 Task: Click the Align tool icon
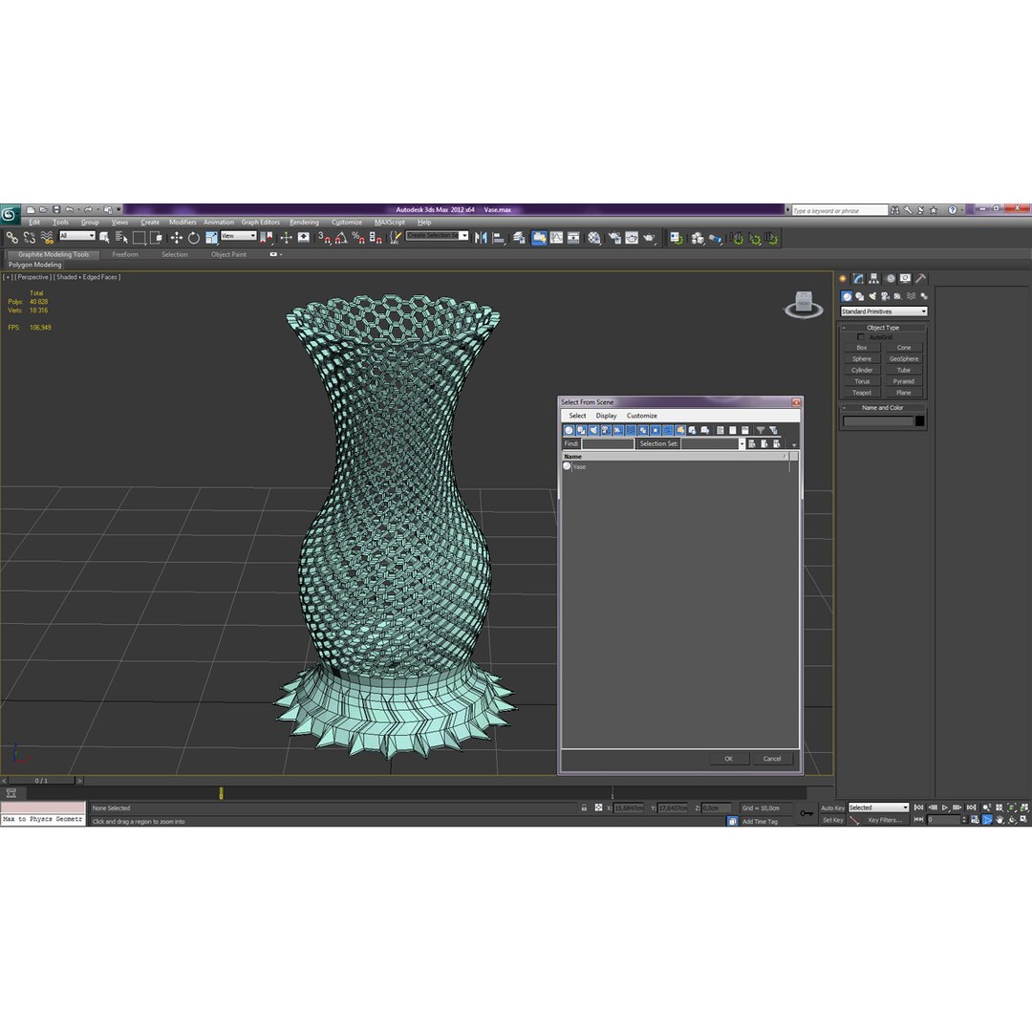tap(499, 238)
